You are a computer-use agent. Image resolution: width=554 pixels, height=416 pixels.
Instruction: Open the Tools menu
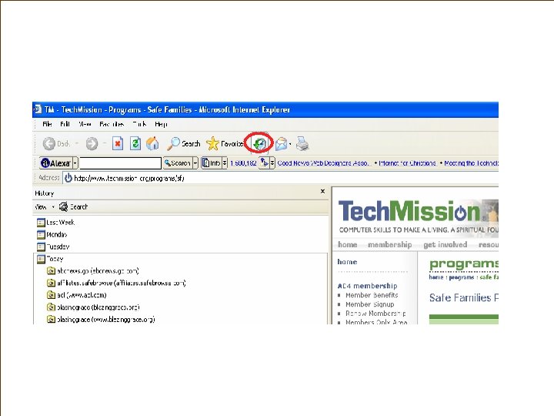(x=139, y=124)
